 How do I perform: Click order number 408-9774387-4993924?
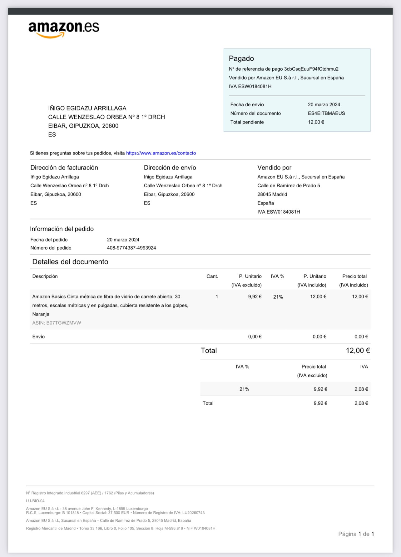131,248
